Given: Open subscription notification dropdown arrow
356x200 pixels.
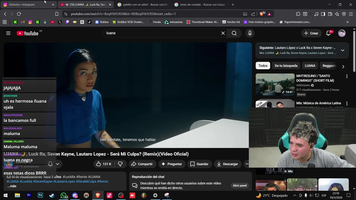Looking at the screenshot, I should click(x=58, y=164).
